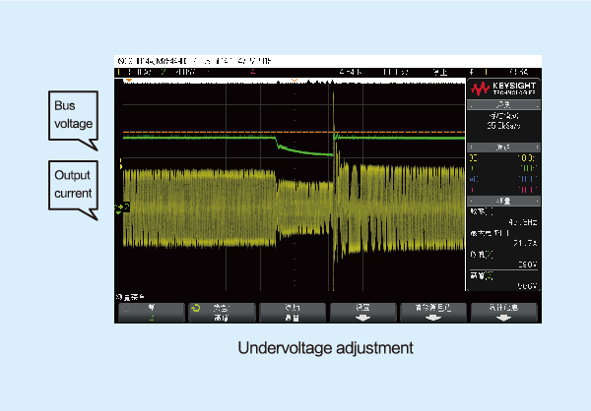Expand the Clear Measurements softkey down arrow

click(432, 318)
